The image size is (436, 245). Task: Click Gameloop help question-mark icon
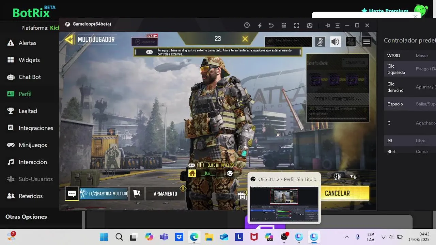point(247,25)
